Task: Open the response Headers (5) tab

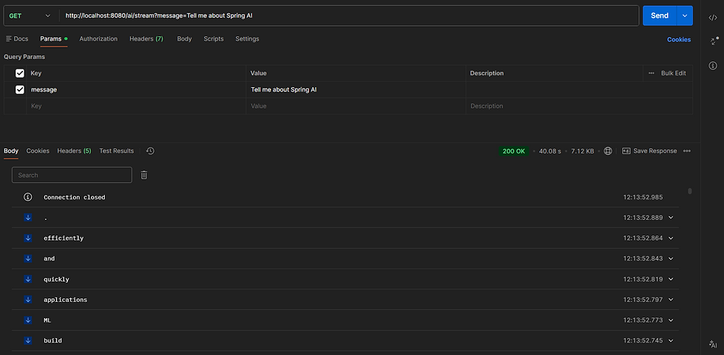Action: click(75, 151)
